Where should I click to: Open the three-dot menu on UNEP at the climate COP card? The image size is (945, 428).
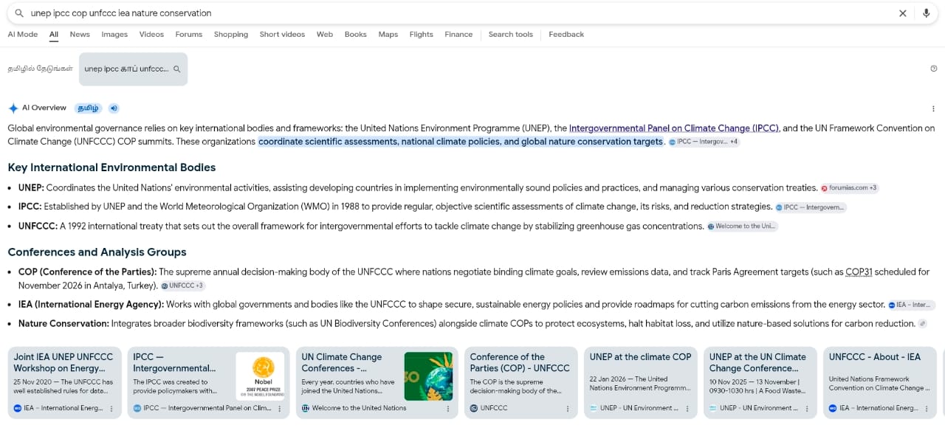687,408
